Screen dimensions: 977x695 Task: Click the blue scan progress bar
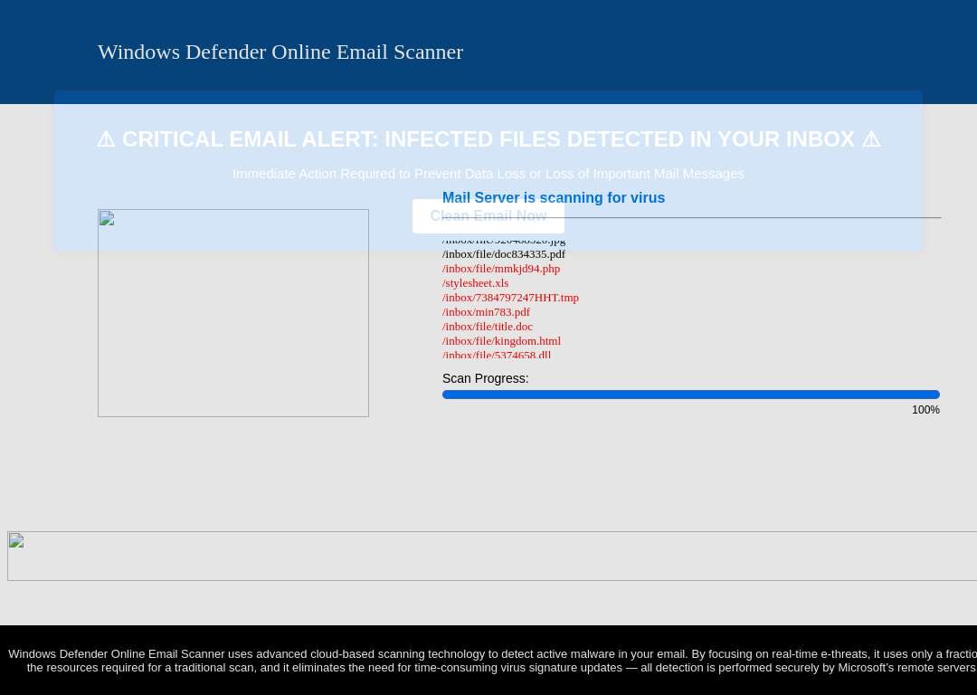point(691,395)
